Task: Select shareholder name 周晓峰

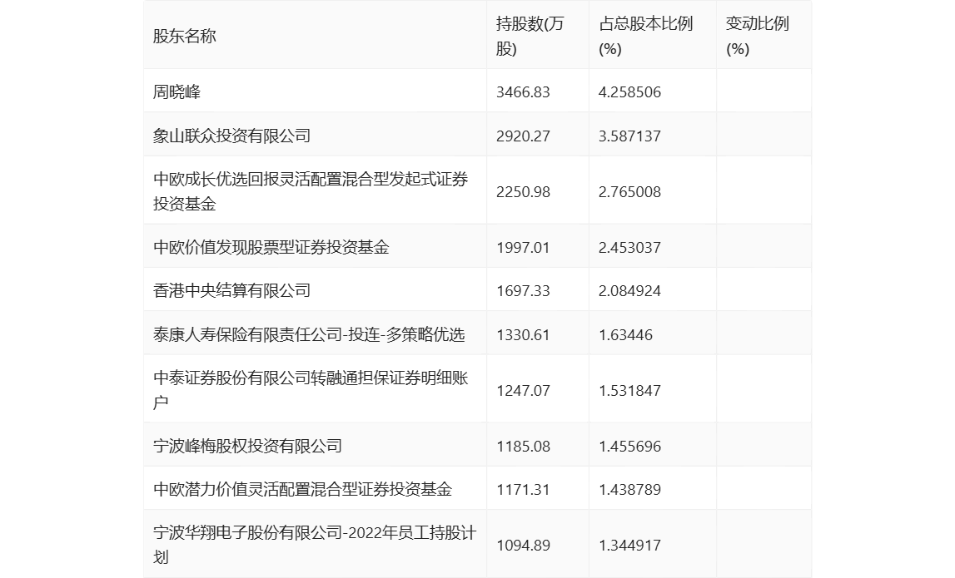Action: tap(177, 91)
